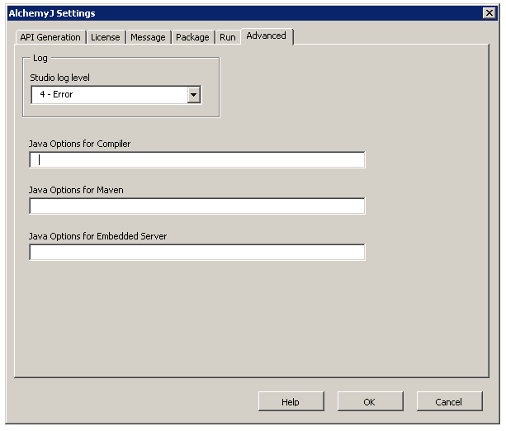
Task: Click the Java Options for Maven field
Action: point(196,206)
